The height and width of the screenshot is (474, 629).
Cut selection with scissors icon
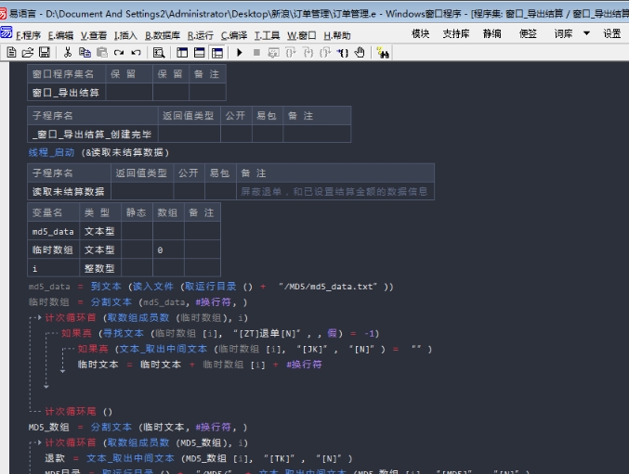(68, 53)
